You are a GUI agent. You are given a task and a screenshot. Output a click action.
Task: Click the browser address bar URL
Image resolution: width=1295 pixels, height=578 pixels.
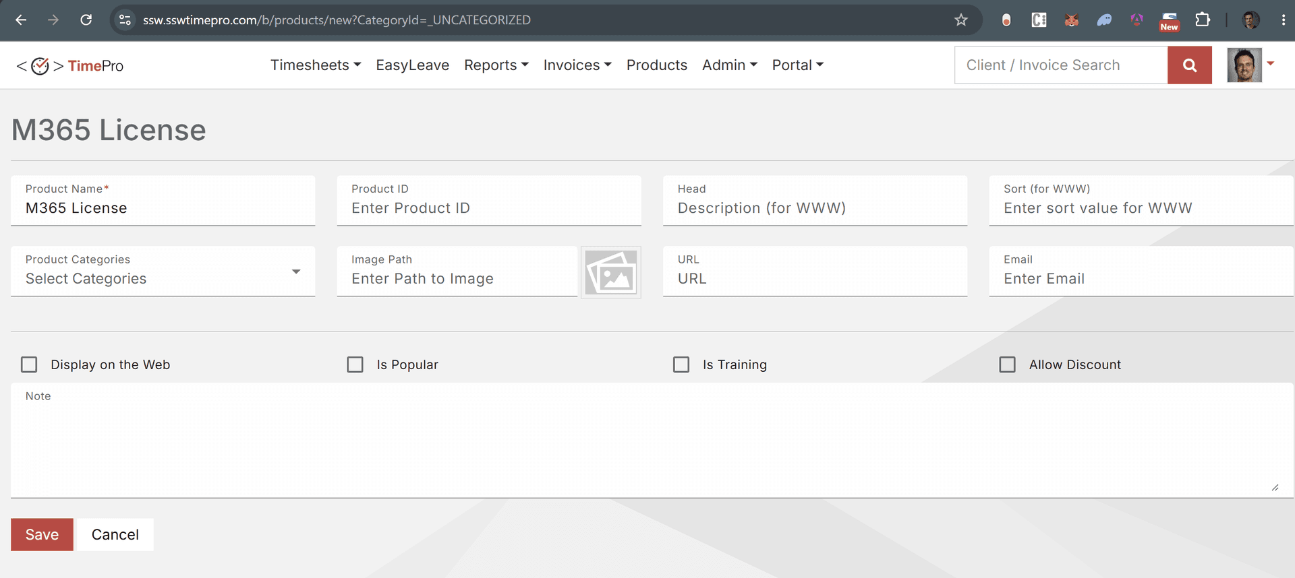[x=337, y=20]
